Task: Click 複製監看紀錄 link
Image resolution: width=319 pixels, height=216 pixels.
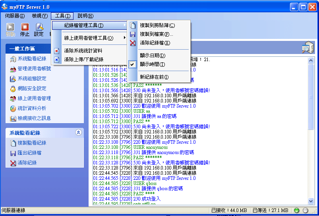Action: [x=32, y=143]
